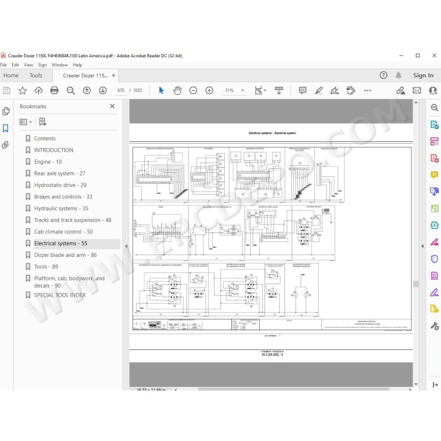The width and height of the screenshot is (441, 441).
Task: Jump to Rear axle system - 27
Action: 60,173
